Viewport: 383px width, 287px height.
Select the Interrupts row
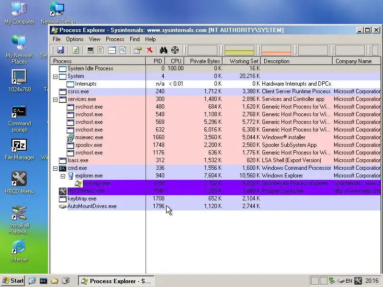(x=215, y=84)
